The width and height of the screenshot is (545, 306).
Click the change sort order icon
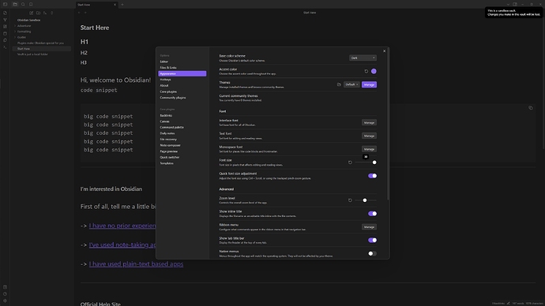click(x=45, y=13)
